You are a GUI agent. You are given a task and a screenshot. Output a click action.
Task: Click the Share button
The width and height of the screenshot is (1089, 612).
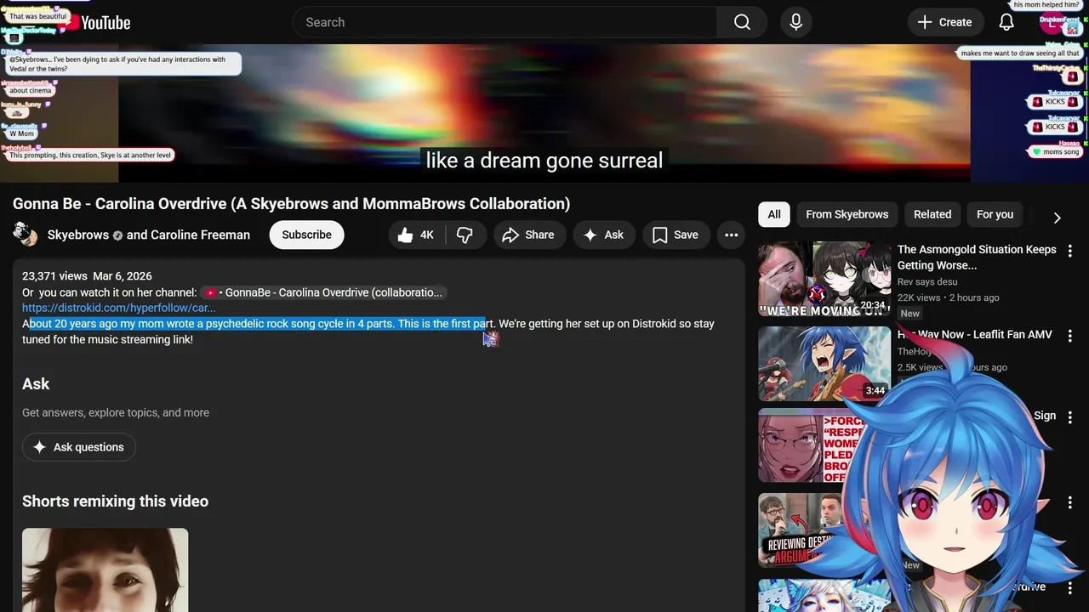point(528,235)
